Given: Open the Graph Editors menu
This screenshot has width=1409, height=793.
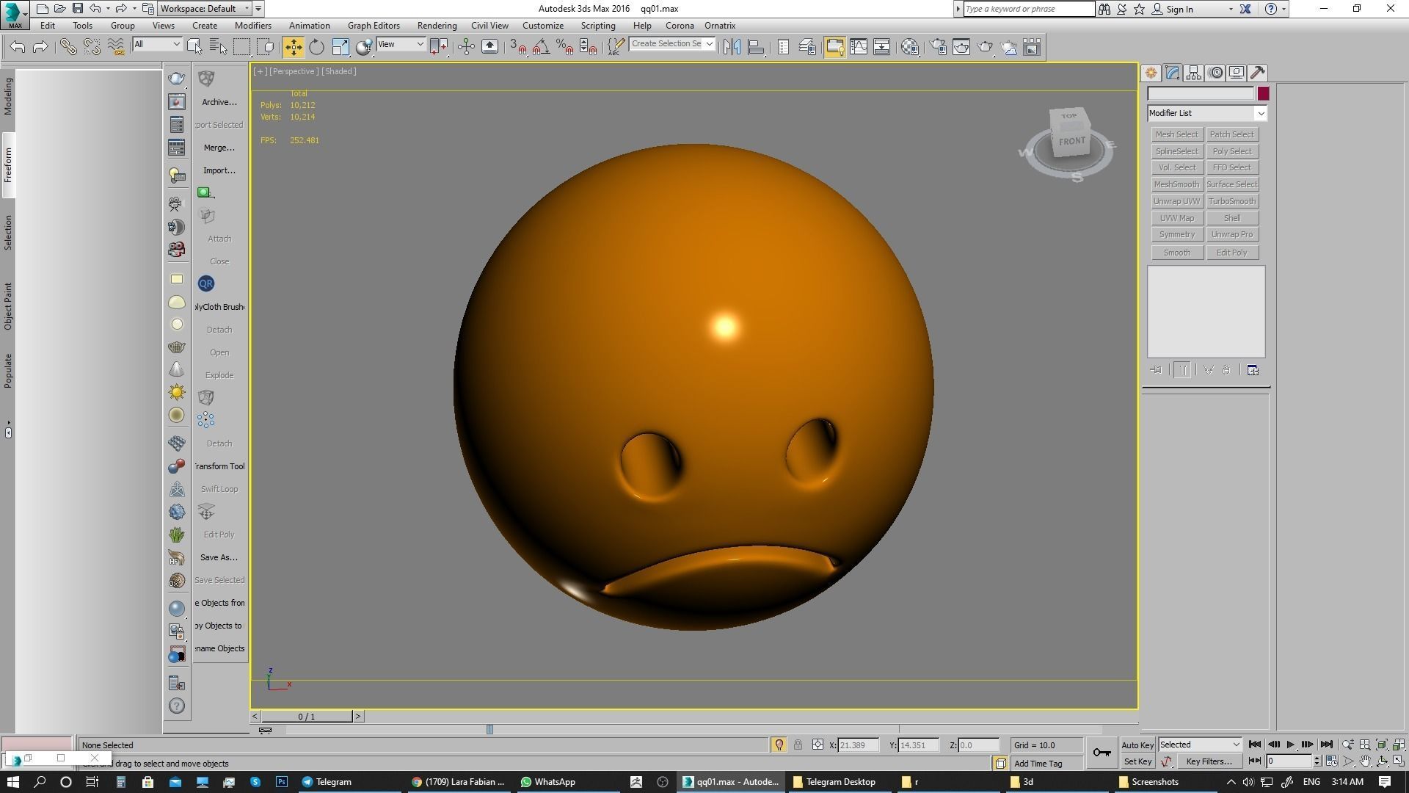Looking at the screenshot, I should click(374, 26).
